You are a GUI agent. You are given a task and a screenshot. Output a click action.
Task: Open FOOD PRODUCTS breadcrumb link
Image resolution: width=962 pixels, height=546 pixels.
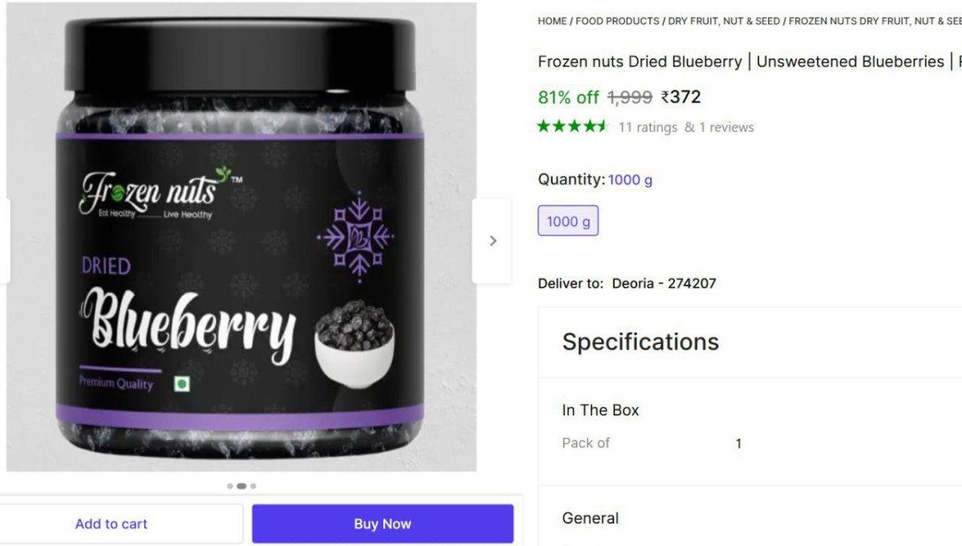[x=617, y=21]
